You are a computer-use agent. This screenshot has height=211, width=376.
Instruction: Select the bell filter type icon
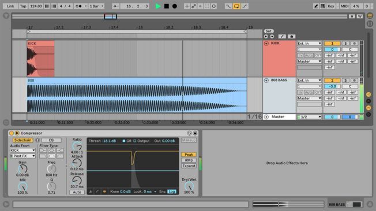tap(51, 150)
